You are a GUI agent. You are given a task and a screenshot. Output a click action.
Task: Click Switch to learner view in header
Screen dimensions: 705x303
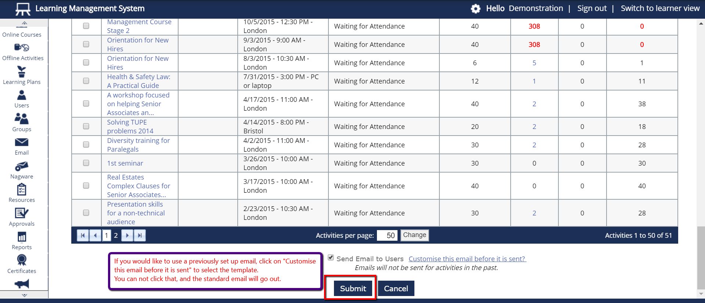click(660, 8)
